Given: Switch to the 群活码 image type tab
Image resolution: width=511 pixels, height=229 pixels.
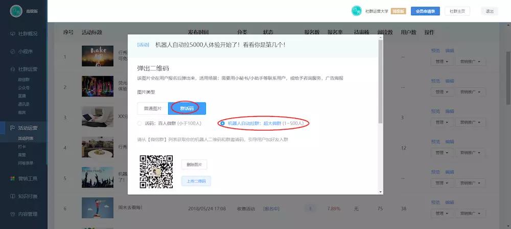Looking at the screenshot, I should point(187,108).
